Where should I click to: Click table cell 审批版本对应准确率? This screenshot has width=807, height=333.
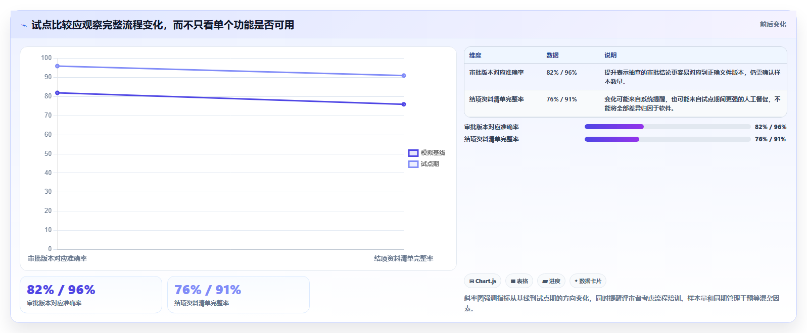(496, 73)
